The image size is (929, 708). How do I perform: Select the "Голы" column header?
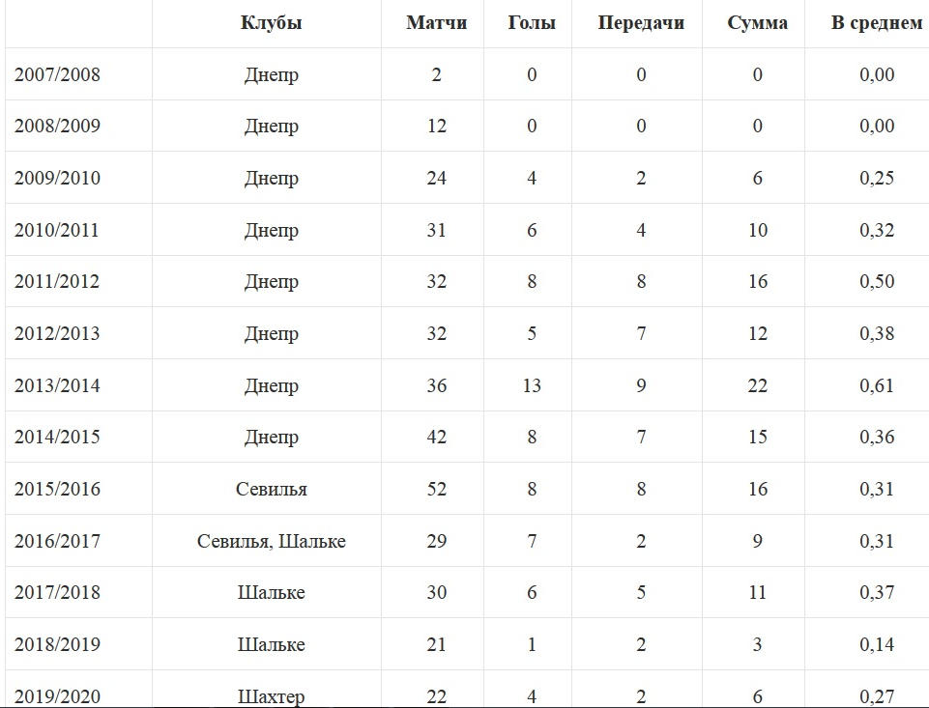tap(532, 23)
